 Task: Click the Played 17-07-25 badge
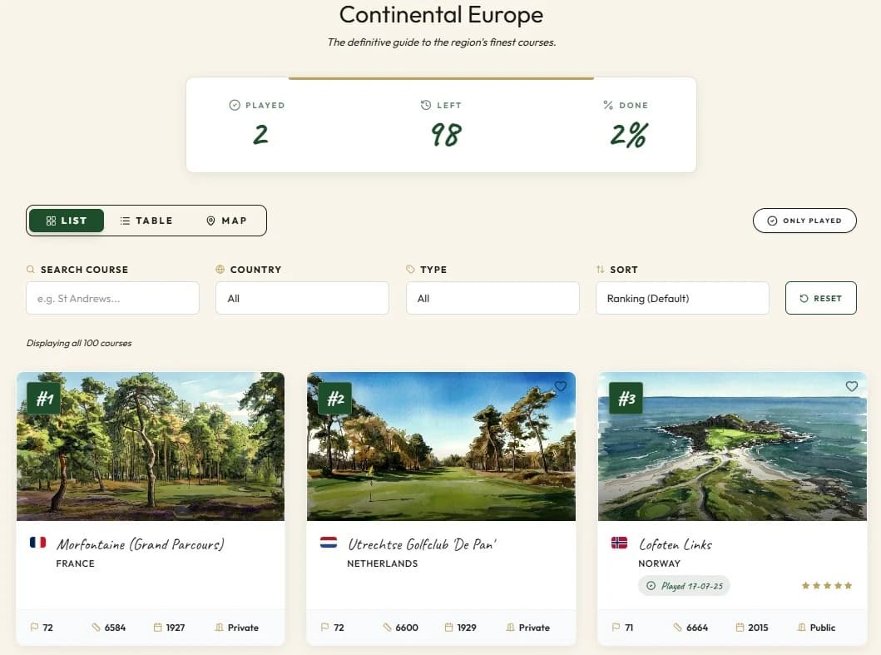click(684, 586)
